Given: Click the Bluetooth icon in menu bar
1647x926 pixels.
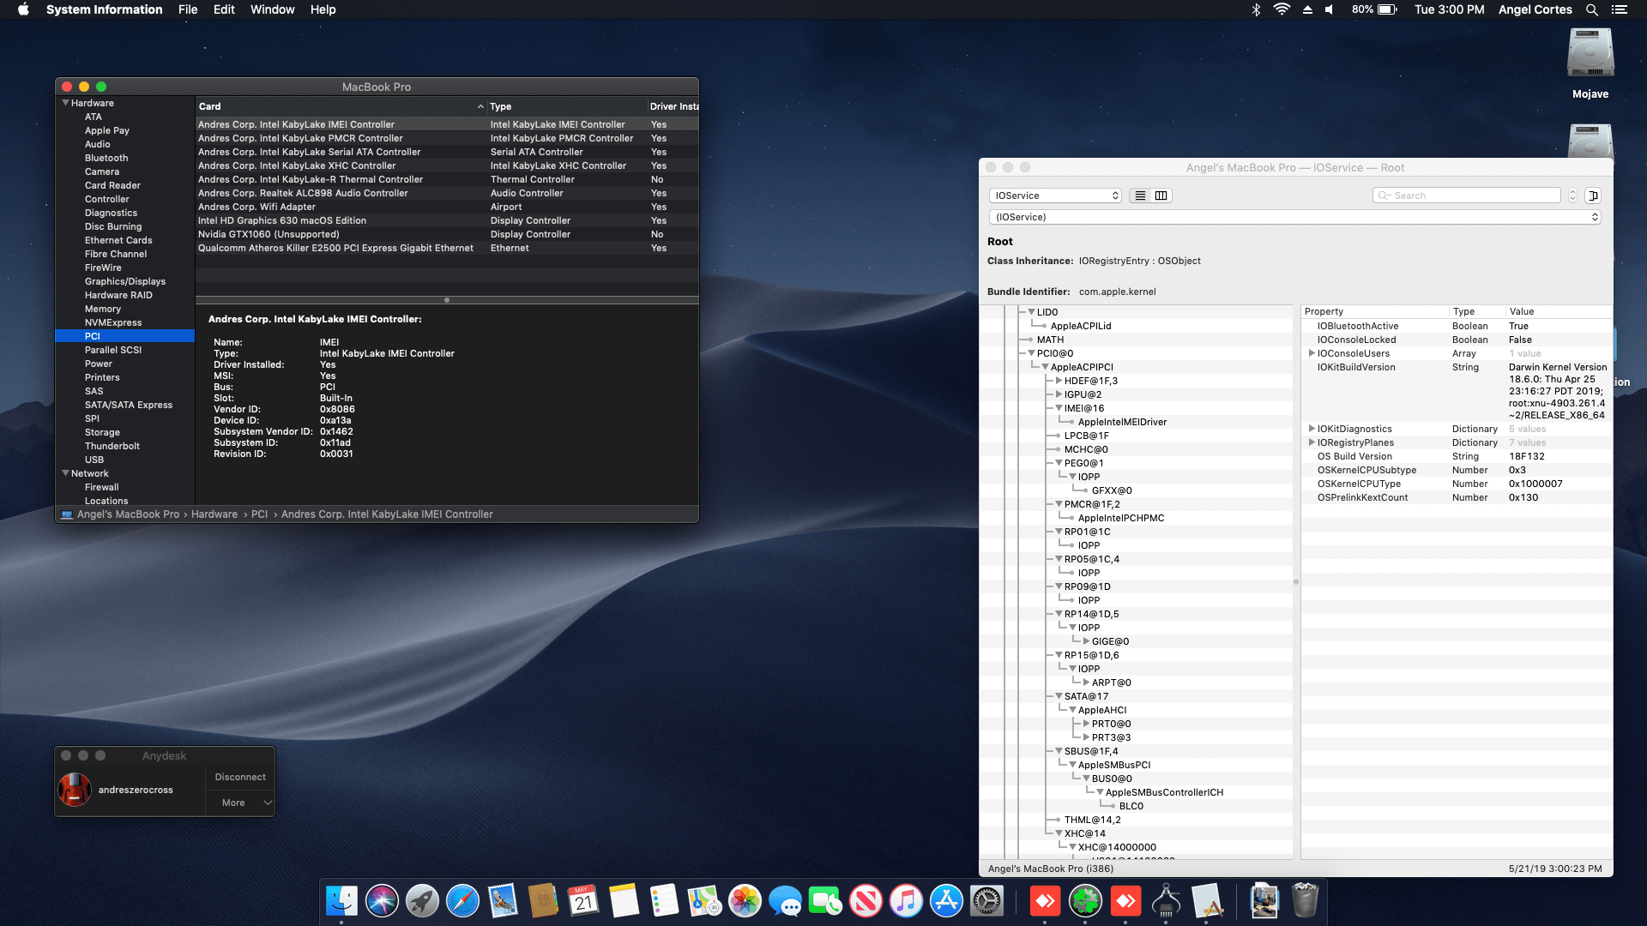Looking at the screenshot, I should click(1256, 9).
